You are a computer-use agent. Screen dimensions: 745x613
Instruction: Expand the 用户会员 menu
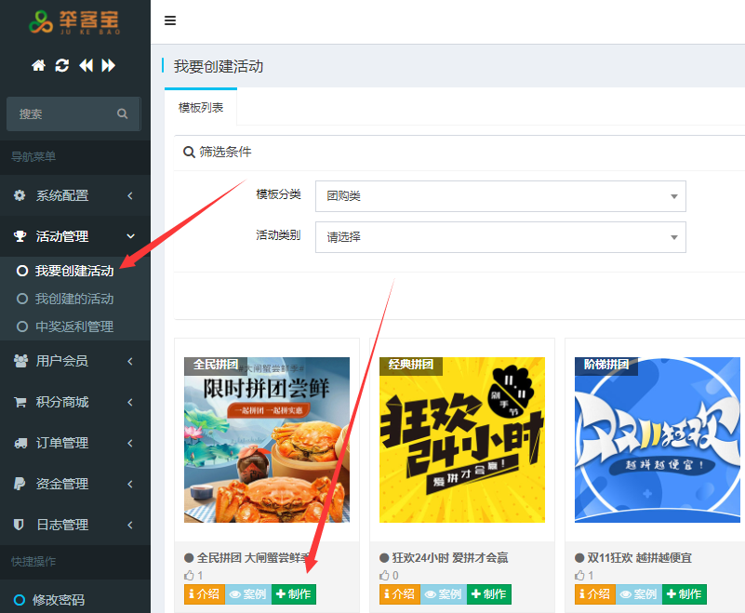(75, 361)
